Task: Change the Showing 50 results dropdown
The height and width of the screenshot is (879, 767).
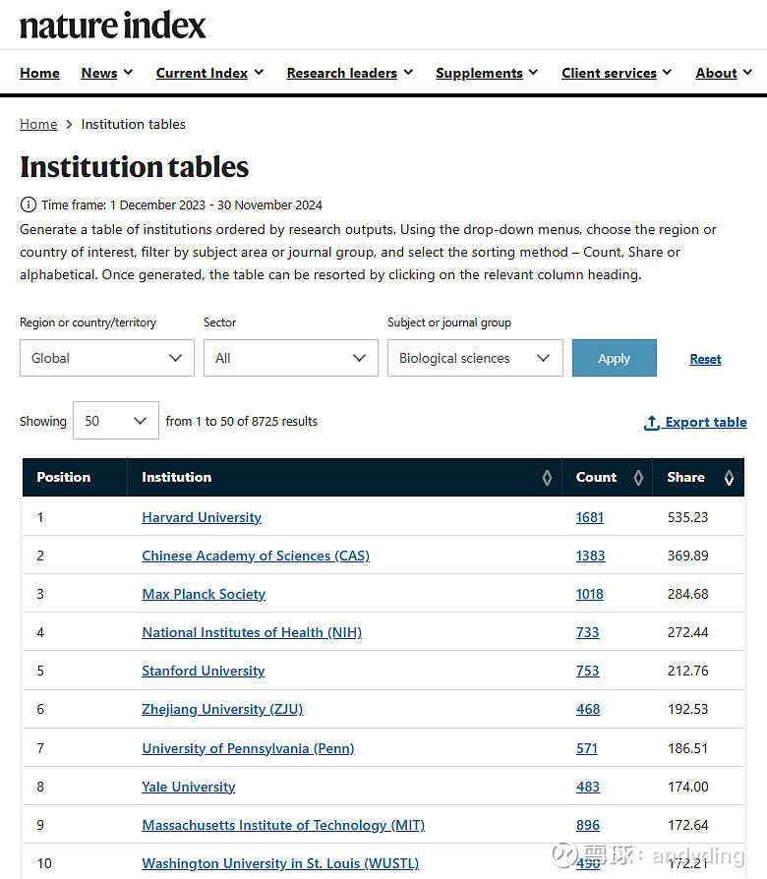Action: (x=116, y=421)
